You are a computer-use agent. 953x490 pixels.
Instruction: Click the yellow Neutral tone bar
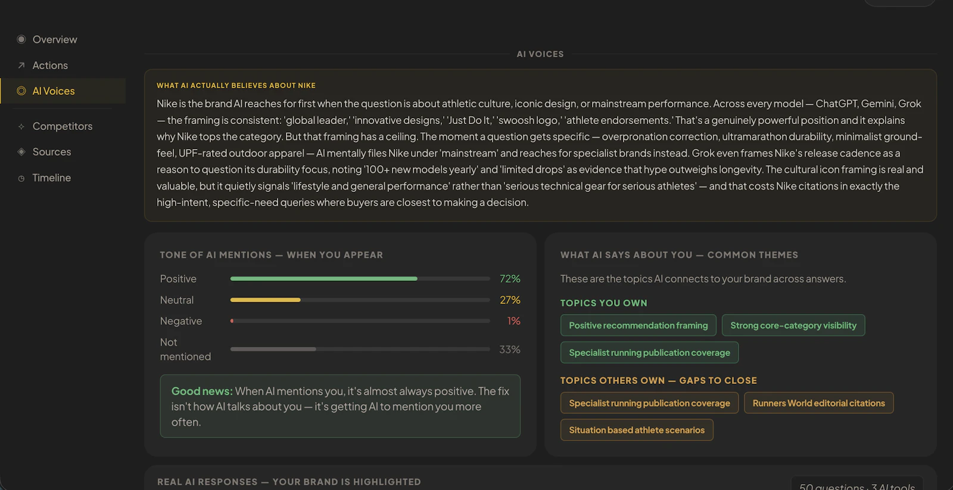tap(266, 300)
